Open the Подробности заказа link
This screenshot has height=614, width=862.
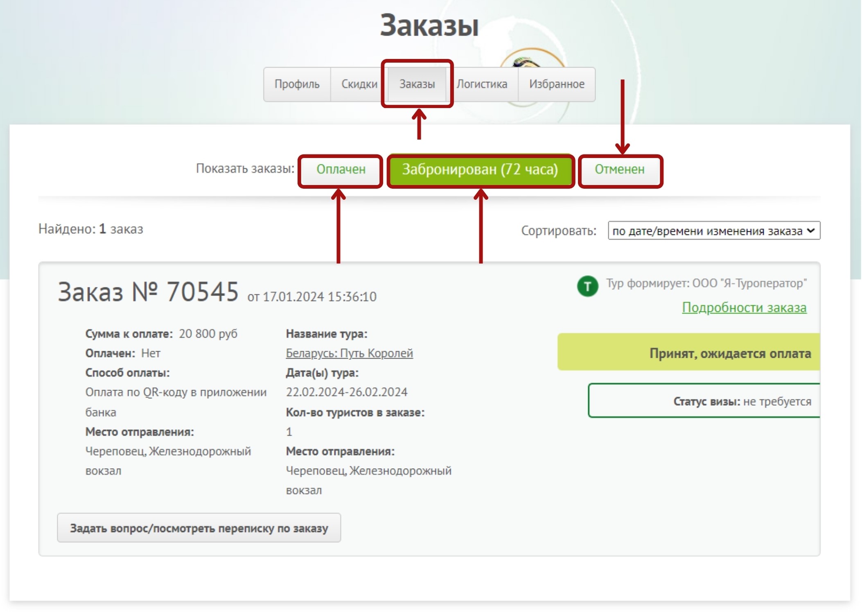pyautogui.click(x=744, y=307)
